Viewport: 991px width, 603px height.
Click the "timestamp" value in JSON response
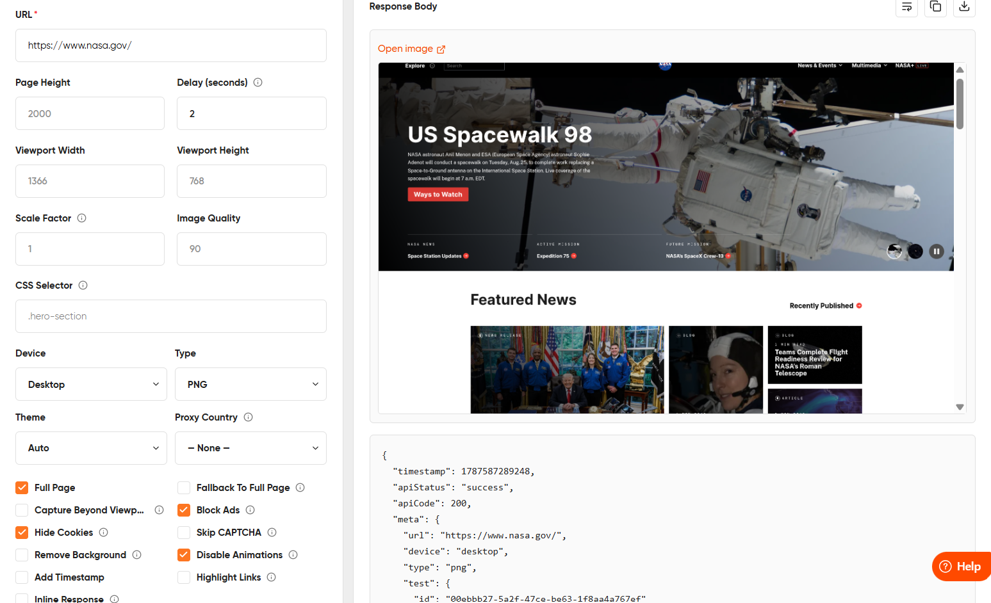[x=495, y=472]
